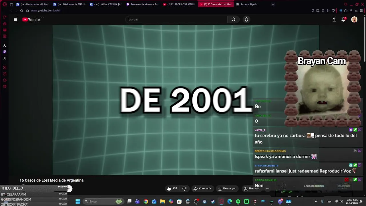Click the Recortar clip button
366x206 pixels.
click(252, 189)
